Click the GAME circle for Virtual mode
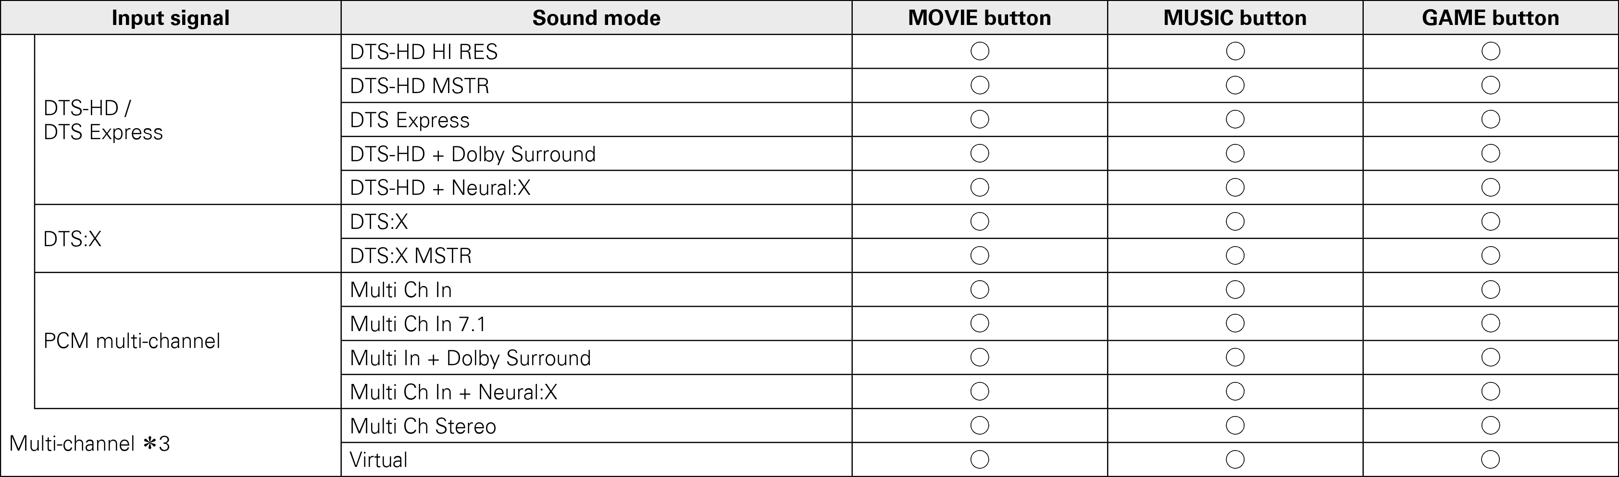The width and height of the screenshot is (1619, 477). tap(1490, 460)
